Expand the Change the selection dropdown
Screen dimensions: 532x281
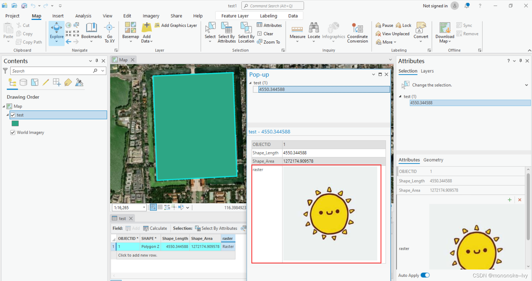[x=526, y=85]
